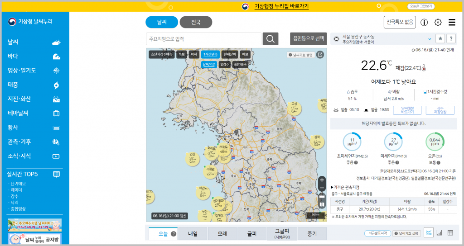
Task: Click the 실시간 TOP5 list icon
Action: tap(56, 174)
